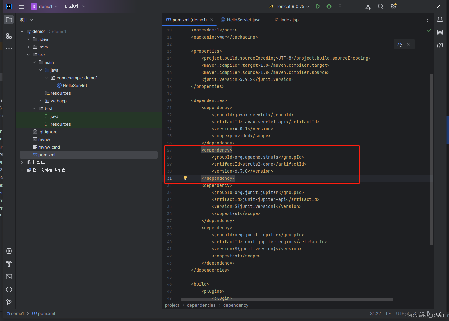449x321 pixels.
Task: Expand the .idea folder
Action: coord(28,39)
